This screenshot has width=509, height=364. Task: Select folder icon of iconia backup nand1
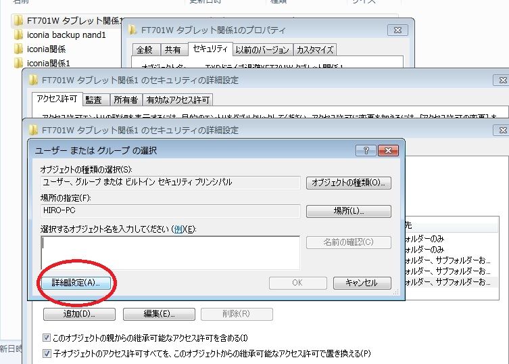(x=18, y=35)
